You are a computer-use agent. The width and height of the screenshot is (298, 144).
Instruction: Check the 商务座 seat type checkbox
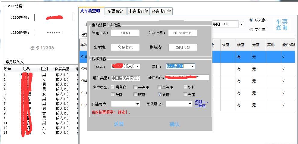pyautogui.click(x=113, y=87)
